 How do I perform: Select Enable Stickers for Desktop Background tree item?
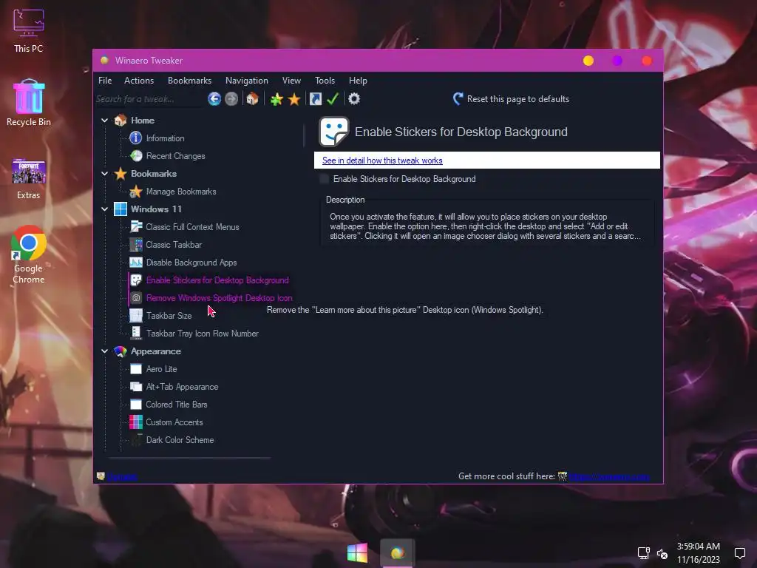click(217, 280)
